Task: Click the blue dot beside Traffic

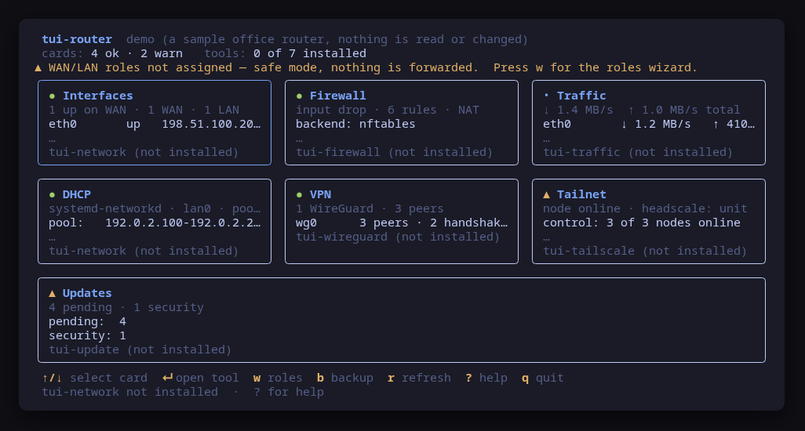Action: [x=546, y=96]
